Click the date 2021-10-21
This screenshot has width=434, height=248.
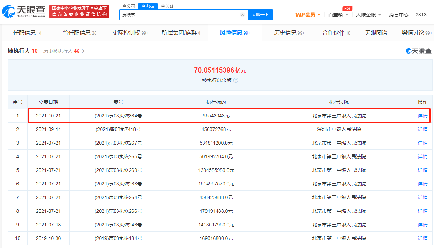click(49, 116)
